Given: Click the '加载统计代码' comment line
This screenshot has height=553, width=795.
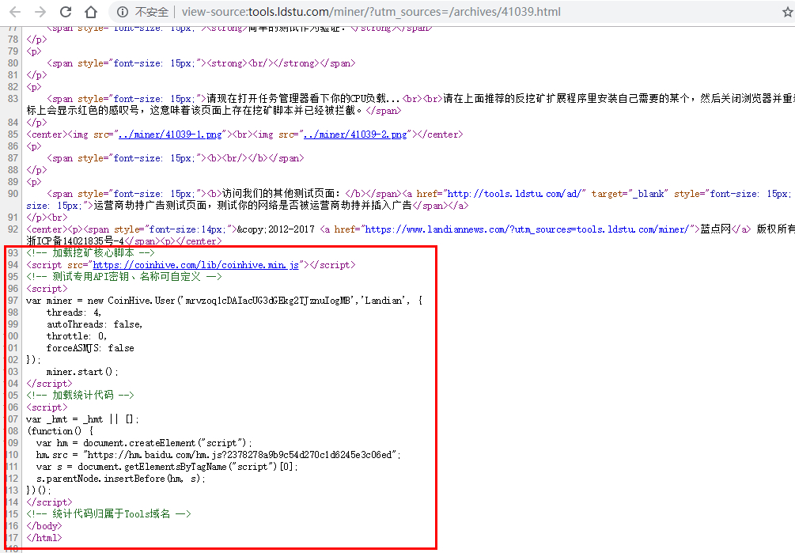Looking at the screenshot, I should point(80,396).
